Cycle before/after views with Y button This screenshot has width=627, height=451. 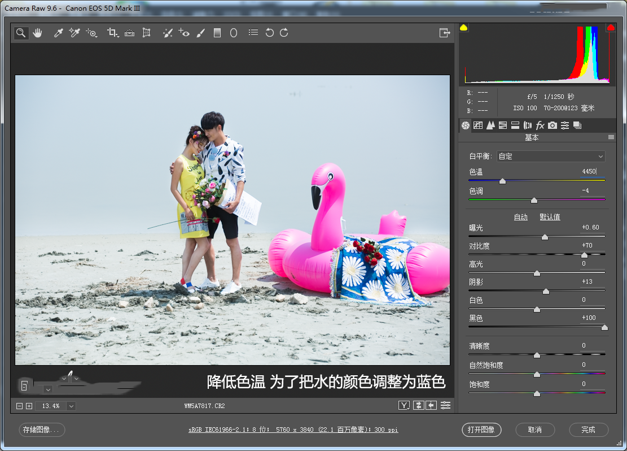pyautogui.click(x=404, y=405)
